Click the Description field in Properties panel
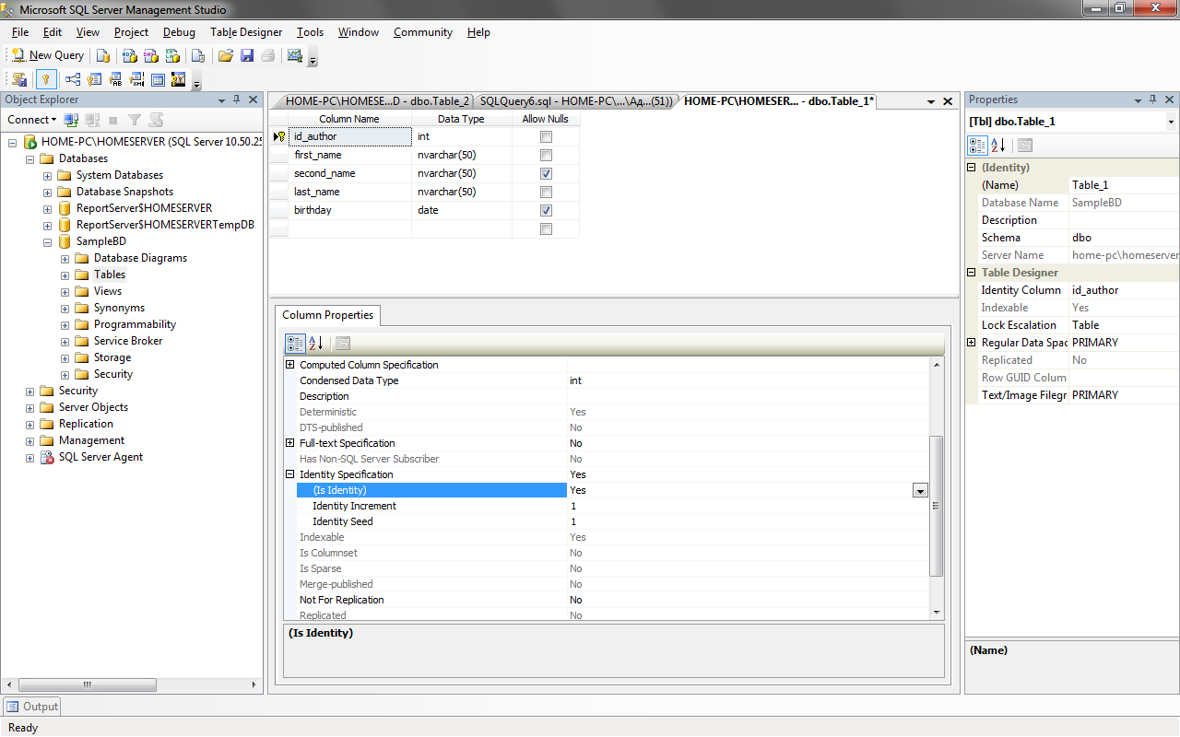This screenshot has height=737, width=1180. 1124,220
